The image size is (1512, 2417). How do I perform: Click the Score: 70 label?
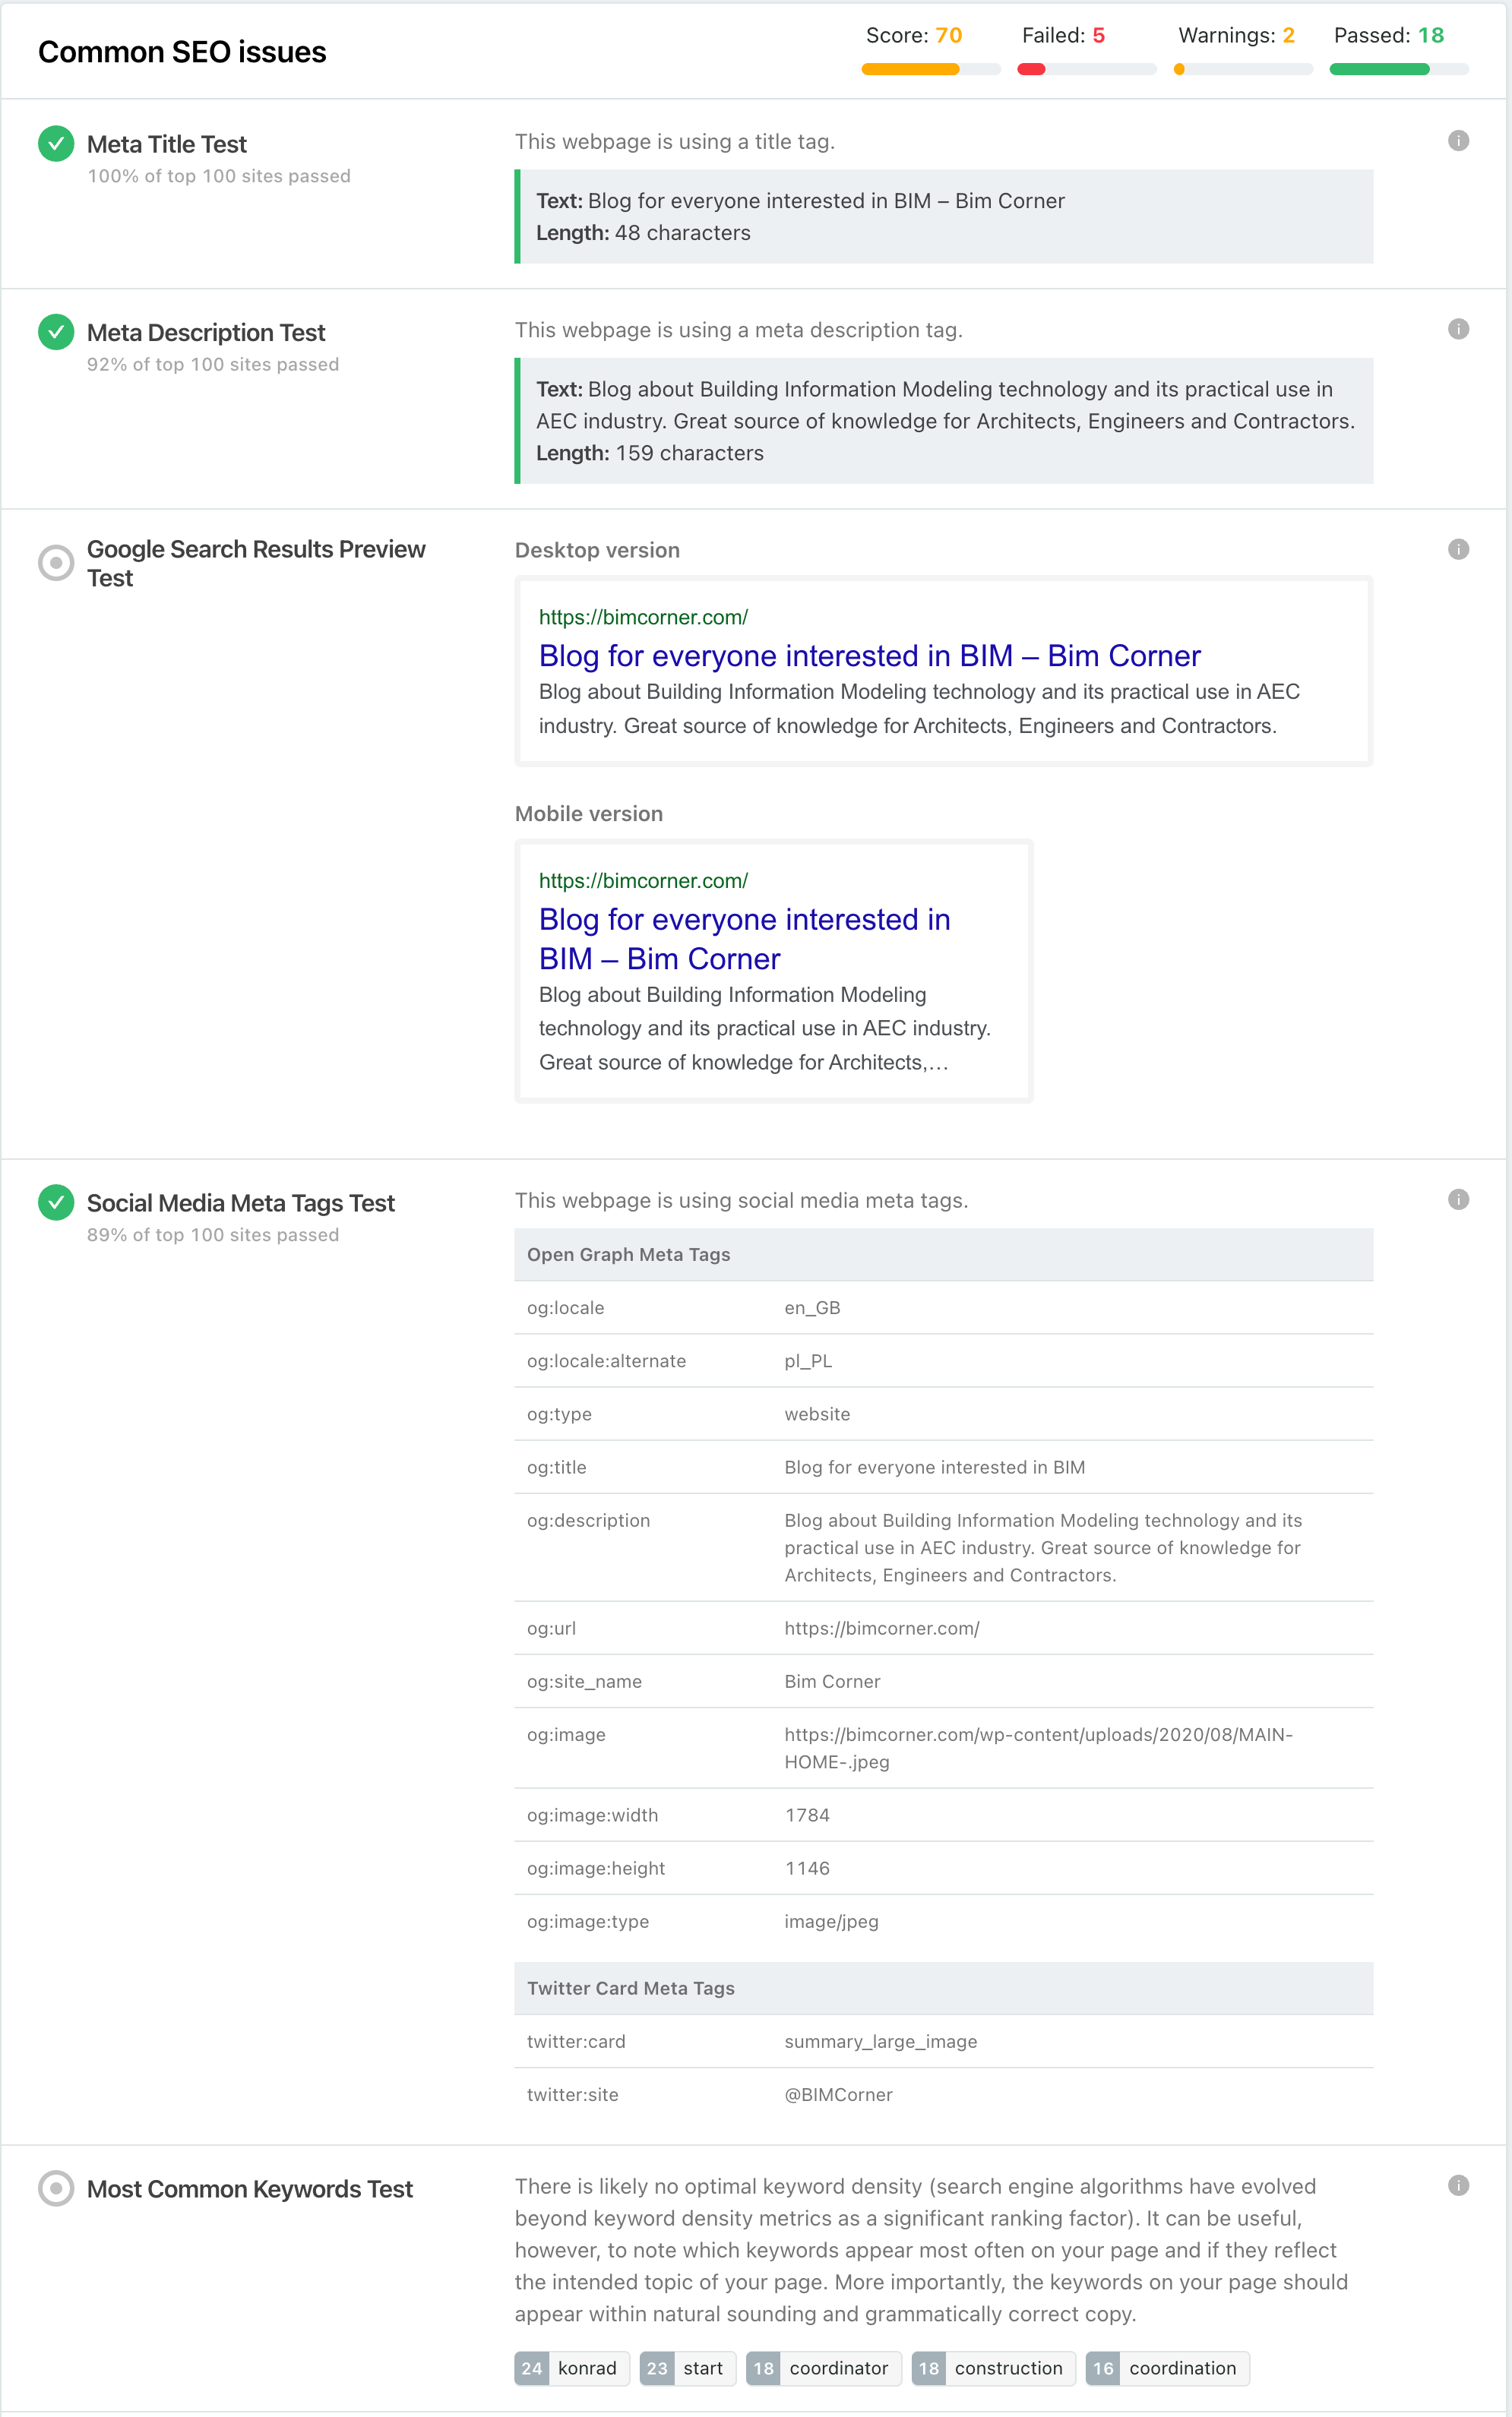(913, 36)
